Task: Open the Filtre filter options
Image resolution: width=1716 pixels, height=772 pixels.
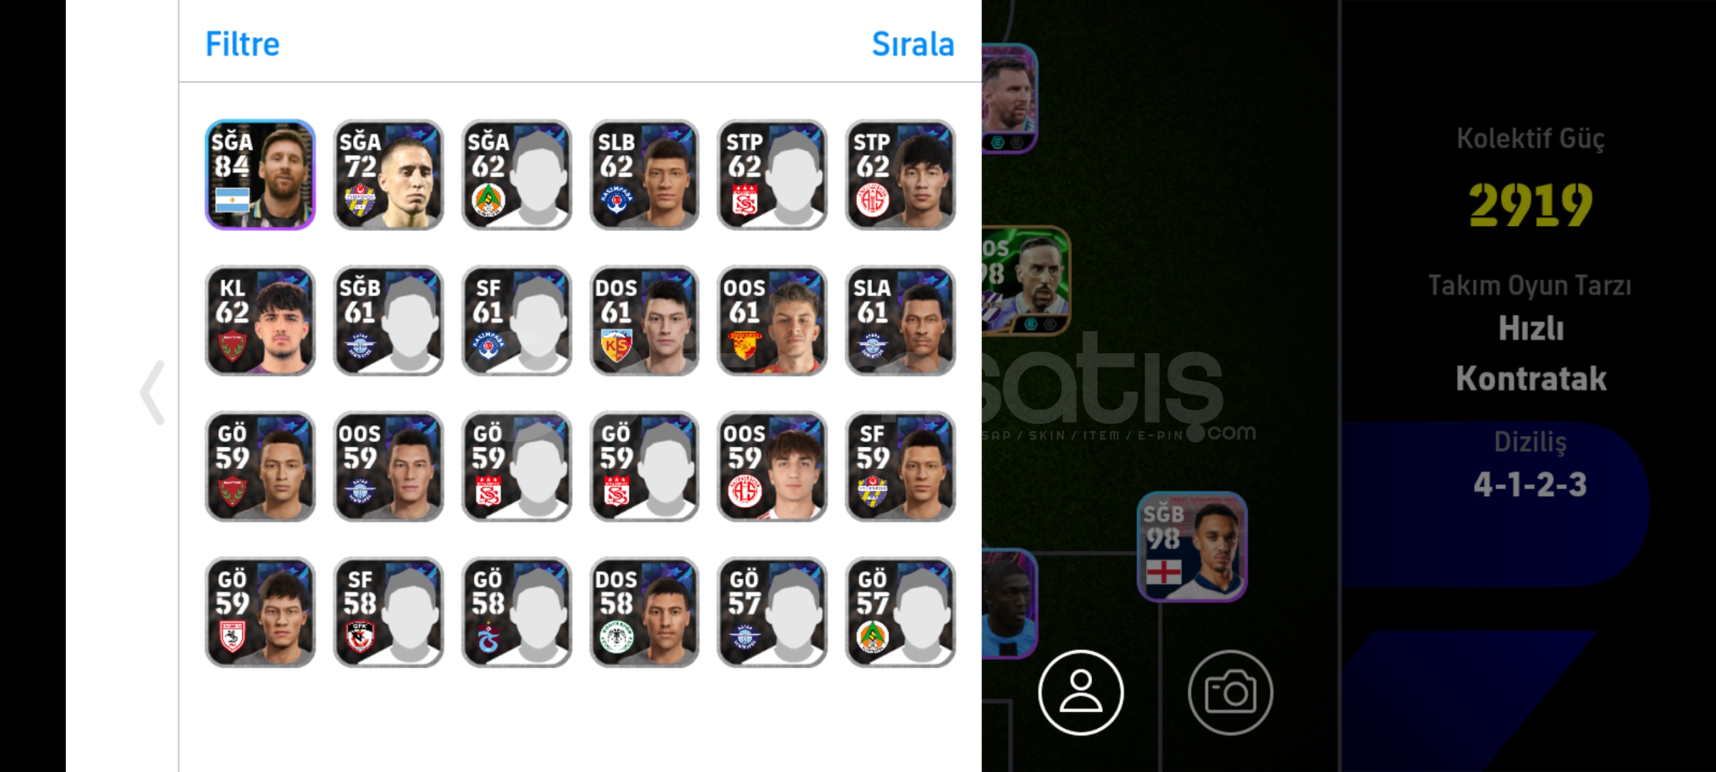Action: click(x=242, y=44)
